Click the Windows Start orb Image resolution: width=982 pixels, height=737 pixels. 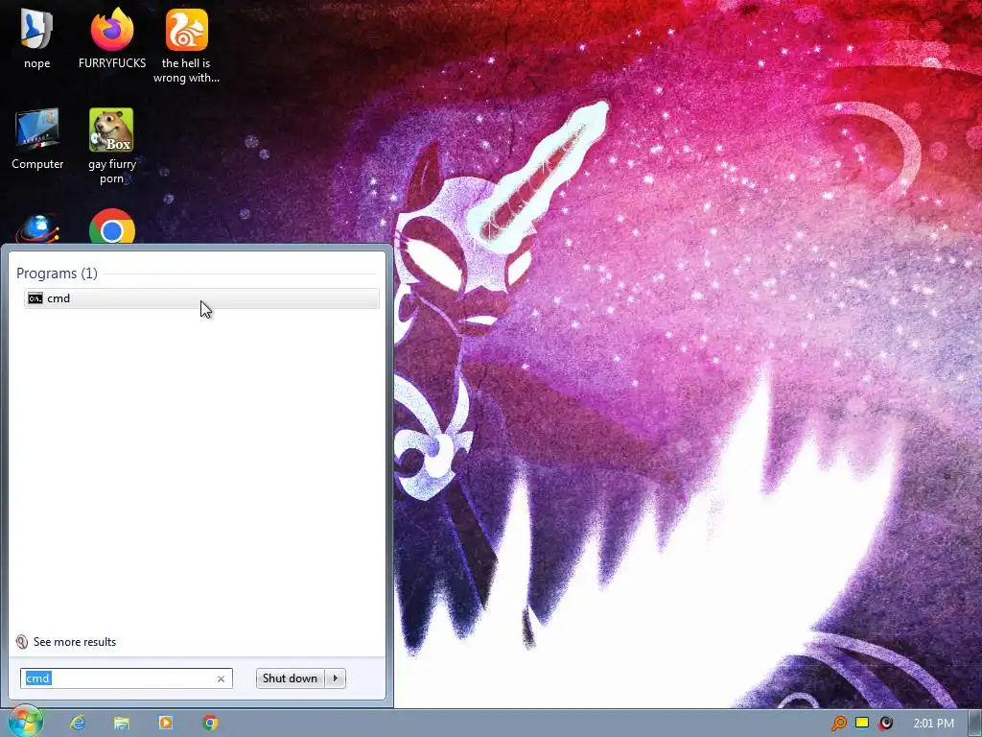pos(24,722)
